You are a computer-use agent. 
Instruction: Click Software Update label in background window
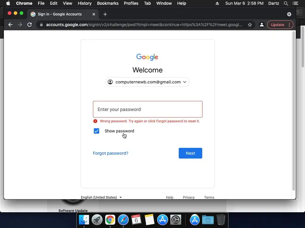point(73,210)
